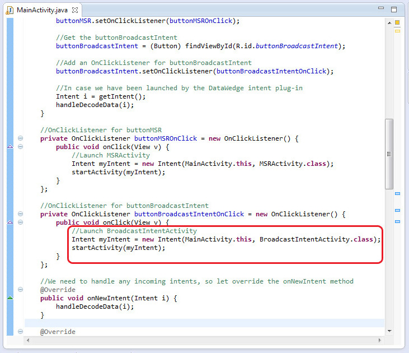Click the vertical scrollbar down arrow
409x353 pixels.
pyautogui.click(x=389, y=331)
